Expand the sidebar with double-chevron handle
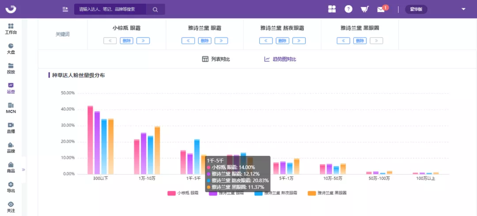The width and height of the screenshot is (477, 216). tap(23, 170)
